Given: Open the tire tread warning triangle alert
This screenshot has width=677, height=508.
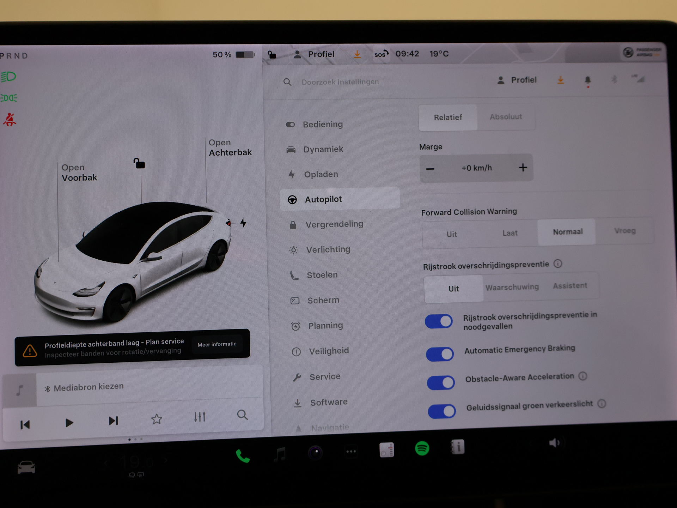Looking at the screenshot, I should 30,351.
